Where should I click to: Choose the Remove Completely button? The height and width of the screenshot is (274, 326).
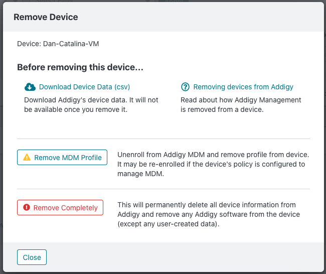(x=60, y=207)
